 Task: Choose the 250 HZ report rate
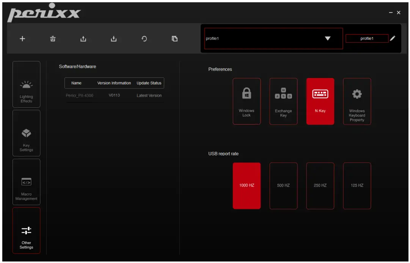[320, 186]
